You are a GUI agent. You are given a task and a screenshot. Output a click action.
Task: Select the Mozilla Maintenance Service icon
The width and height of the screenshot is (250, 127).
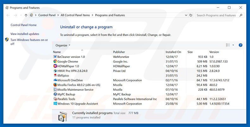pyautogui.click(x=55, y=89)
